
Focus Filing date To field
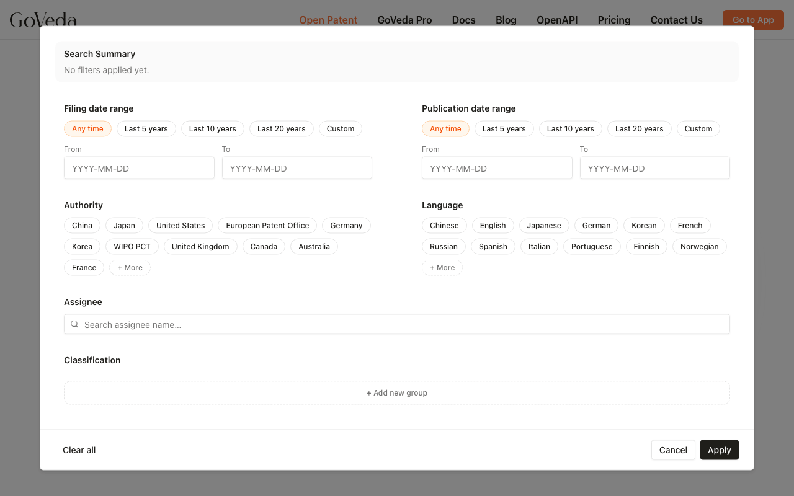pyautogui.click(x=297, y=168)
